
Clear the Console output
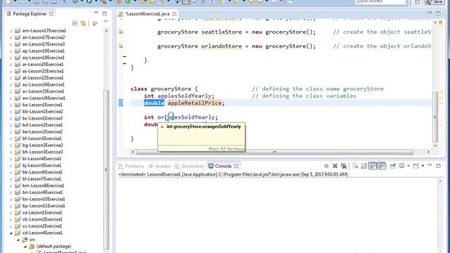point(355,166)
